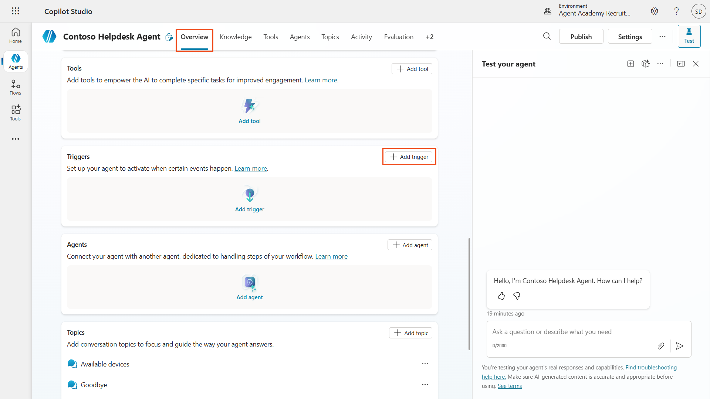Open the app launcher waffle icon
Image resolution: width=710 pixels, height=399 pixels.
tap(15, 11)
